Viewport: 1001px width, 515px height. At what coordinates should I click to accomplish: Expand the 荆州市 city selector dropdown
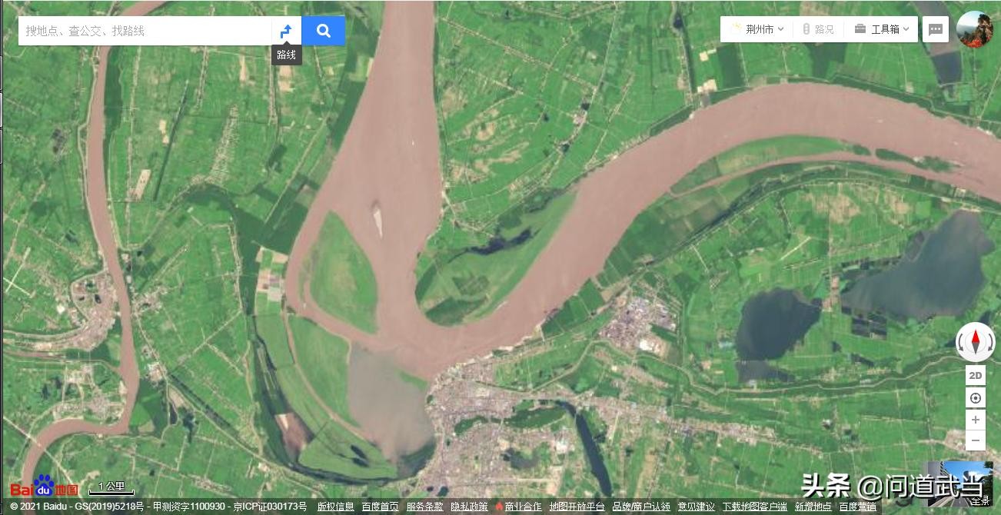point(757,29)
